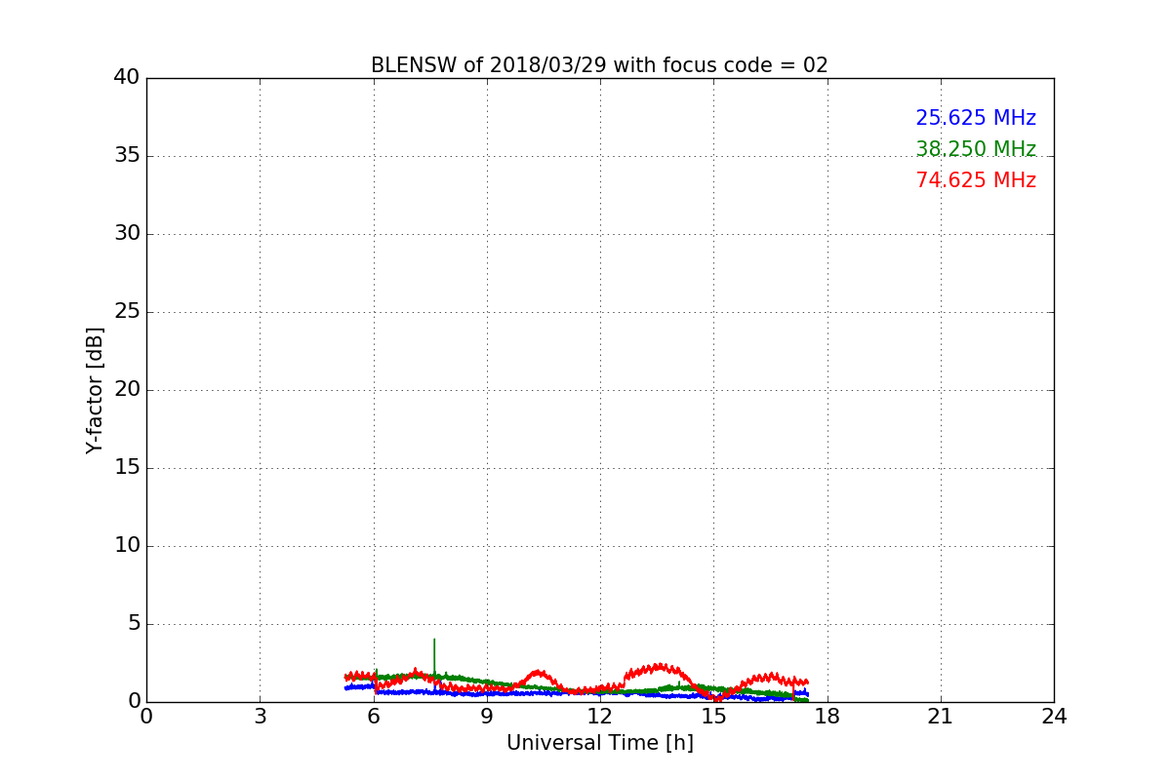Click x-axis tick label 24

coord(1054,717)
